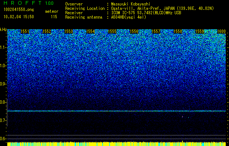229x146 pixels.
Task: Click the bright meteor echo dot near 1558
Action: (x=182, y=117)
